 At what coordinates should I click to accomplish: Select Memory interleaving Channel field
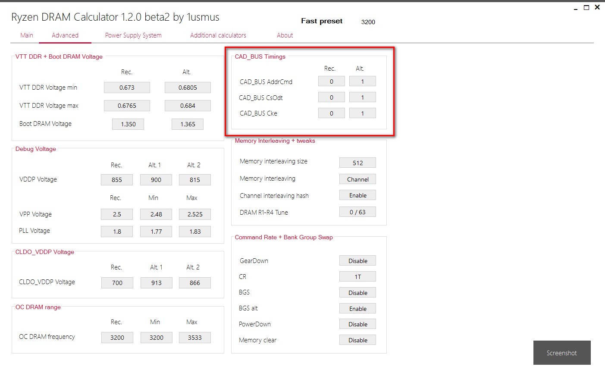point(358,179)
